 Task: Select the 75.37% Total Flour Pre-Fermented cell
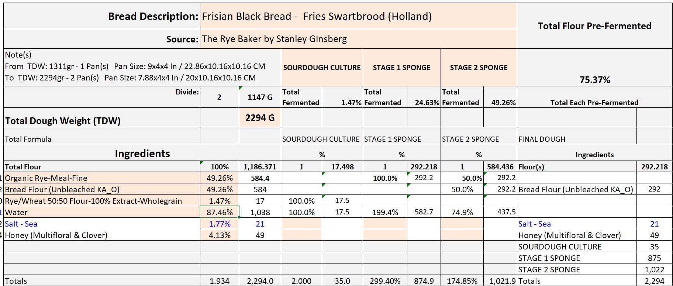(x=594, y=80)
